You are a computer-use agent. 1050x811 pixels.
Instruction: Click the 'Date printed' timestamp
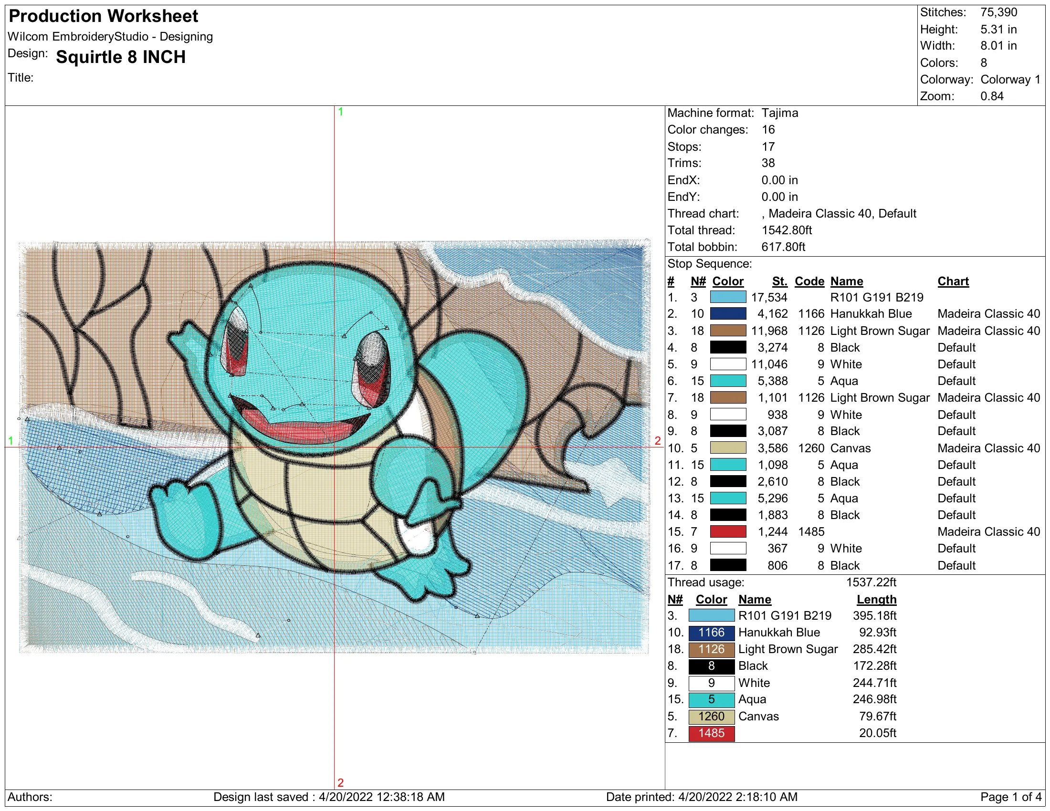(702, 797)
